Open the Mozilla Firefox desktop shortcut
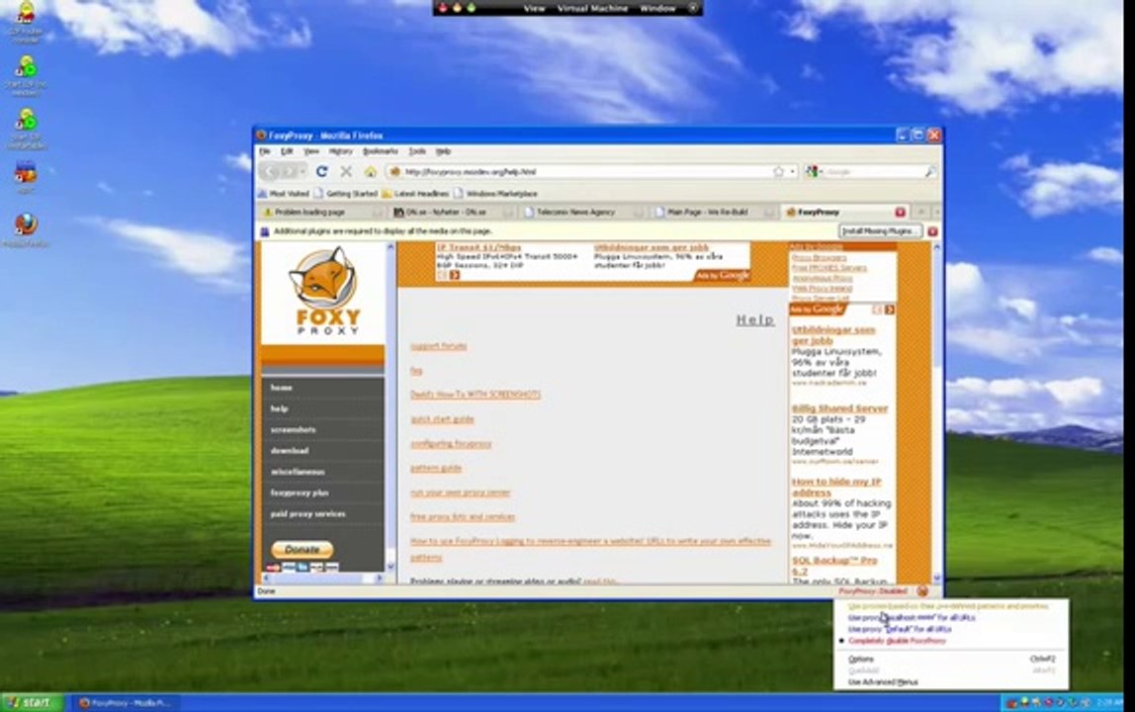 tap(26, 228)
